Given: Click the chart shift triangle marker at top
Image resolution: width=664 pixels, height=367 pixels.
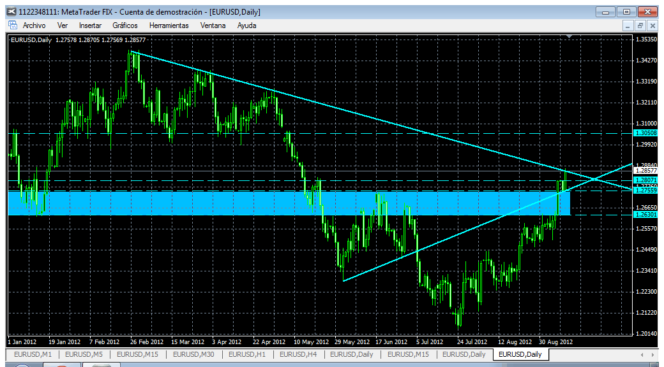Looking at the screenshot, I should tap(570, 37).
